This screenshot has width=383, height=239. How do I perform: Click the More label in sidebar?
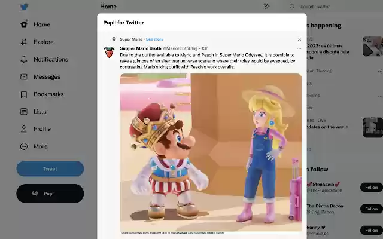click(x=41, y=146)
